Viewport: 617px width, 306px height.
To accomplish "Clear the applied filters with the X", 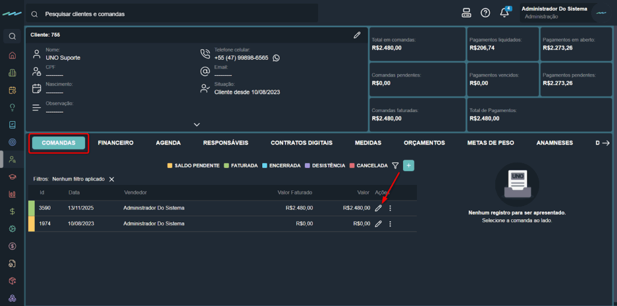I will coord(111,180).
